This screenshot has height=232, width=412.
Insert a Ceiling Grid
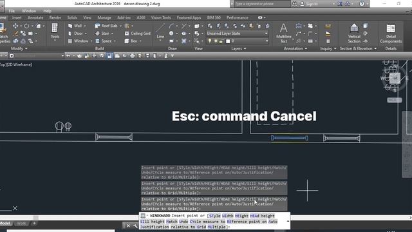(x=137, y=34)
